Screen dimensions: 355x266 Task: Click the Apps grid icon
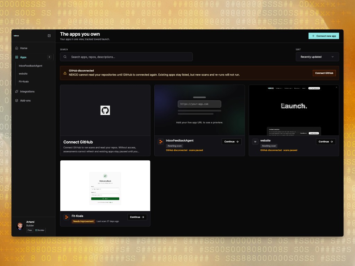point(17,57)
